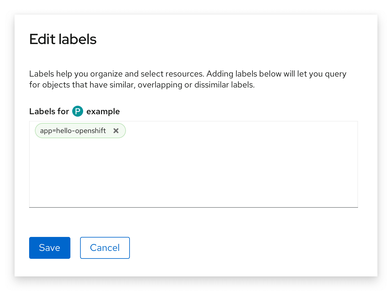Select the app=hello-openshift label chip text
The height and width of the screenshot is (291, 392).
73,131
